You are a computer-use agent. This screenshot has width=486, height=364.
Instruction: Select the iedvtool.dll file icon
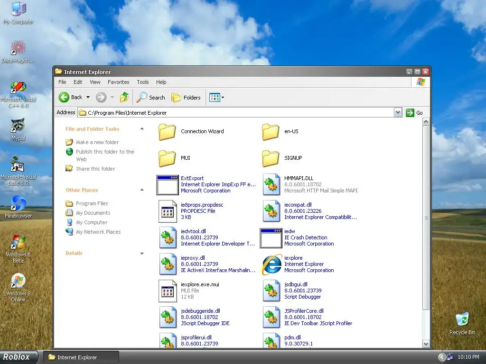coord(168,238)
